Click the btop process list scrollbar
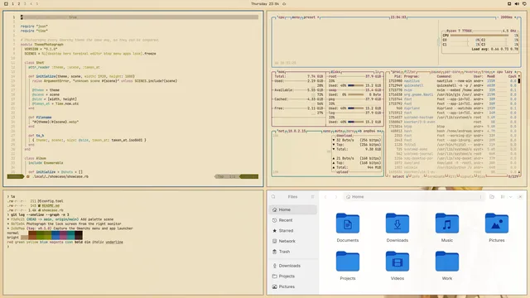The width and height of the screenshot is (530, 298). tap(519, 81)
